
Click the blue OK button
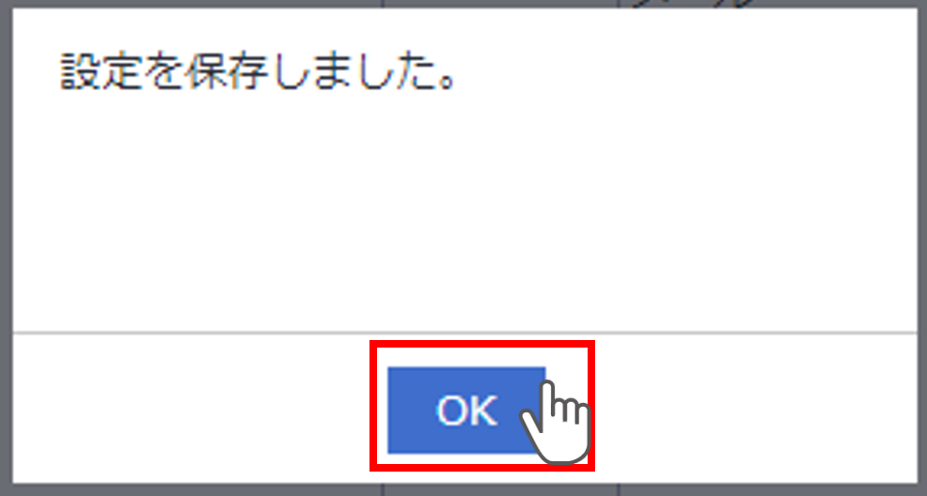point(466,410)
